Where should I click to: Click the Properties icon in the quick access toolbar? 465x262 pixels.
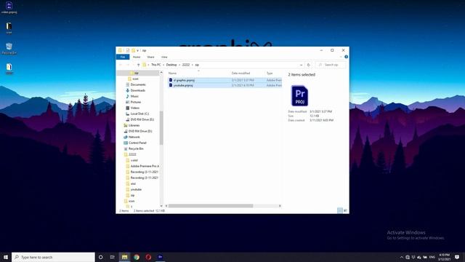127,50
